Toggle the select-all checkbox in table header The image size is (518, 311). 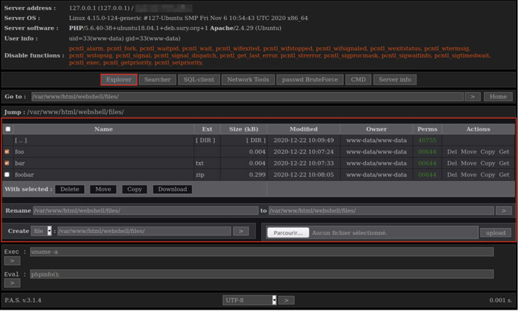[x=8, y=129]
